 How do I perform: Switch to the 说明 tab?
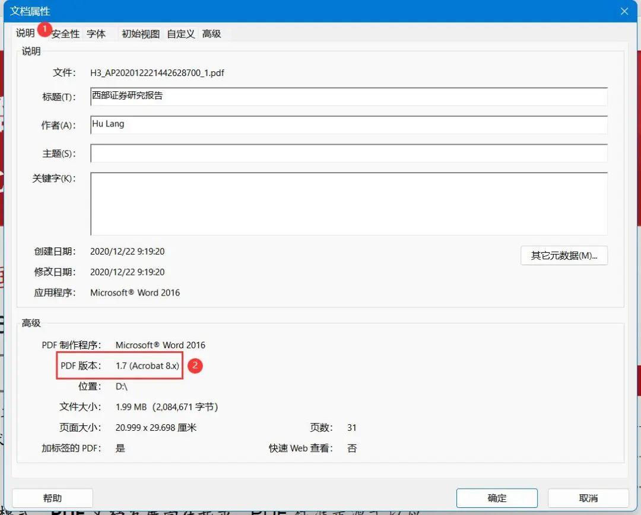pyautogui.click(x=26, y=33)
